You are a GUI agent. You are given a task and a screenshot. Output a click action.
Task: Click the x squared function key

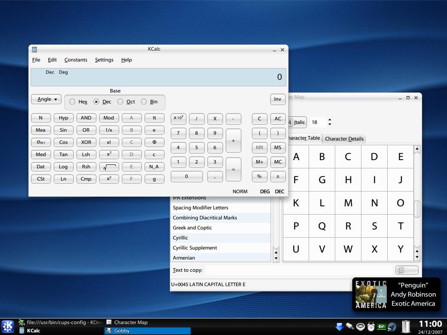(109, 154)
